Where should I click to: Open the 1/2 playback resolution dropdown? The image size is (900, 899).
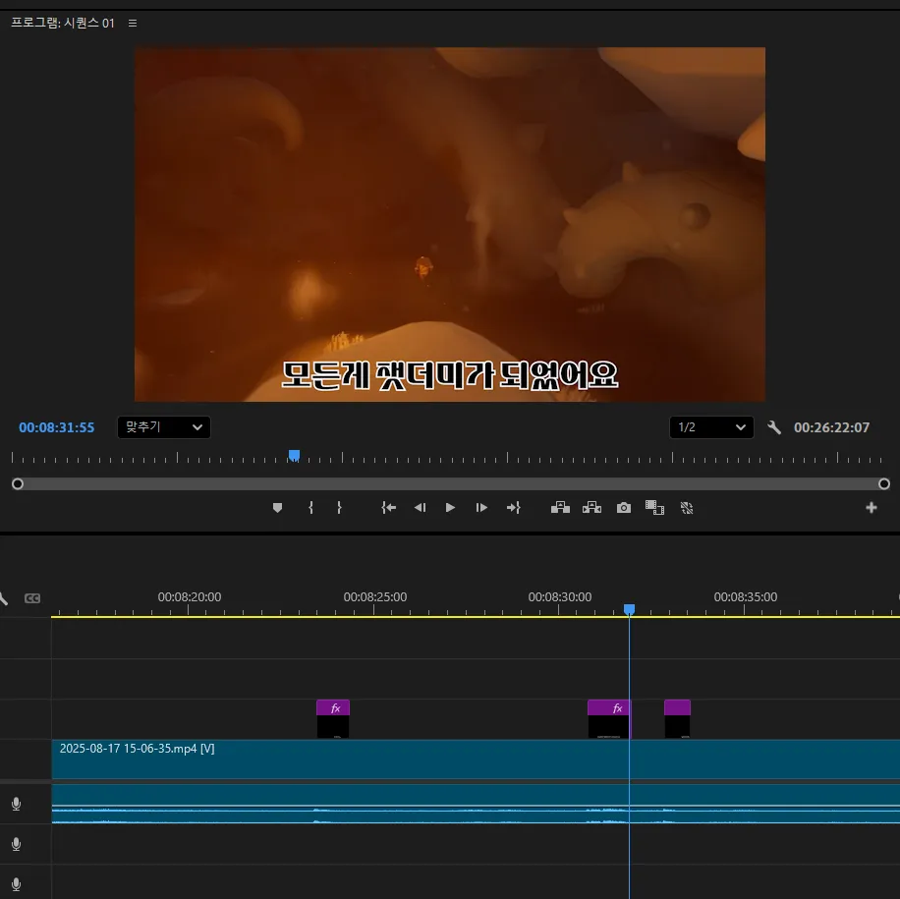point(710,427)
